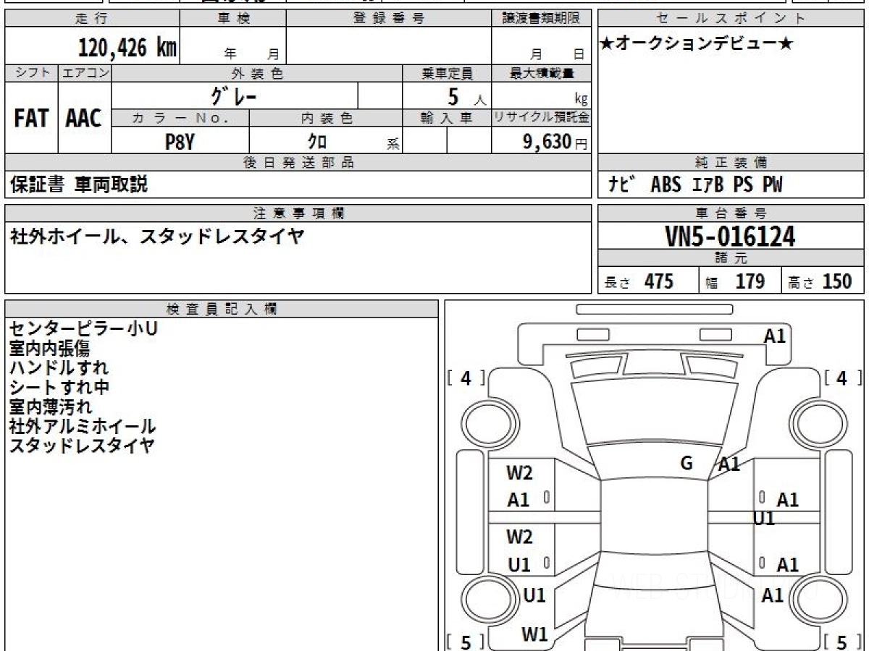Select the セールスポイント header
Screen dimensions: 869x651
click(731, 19)
